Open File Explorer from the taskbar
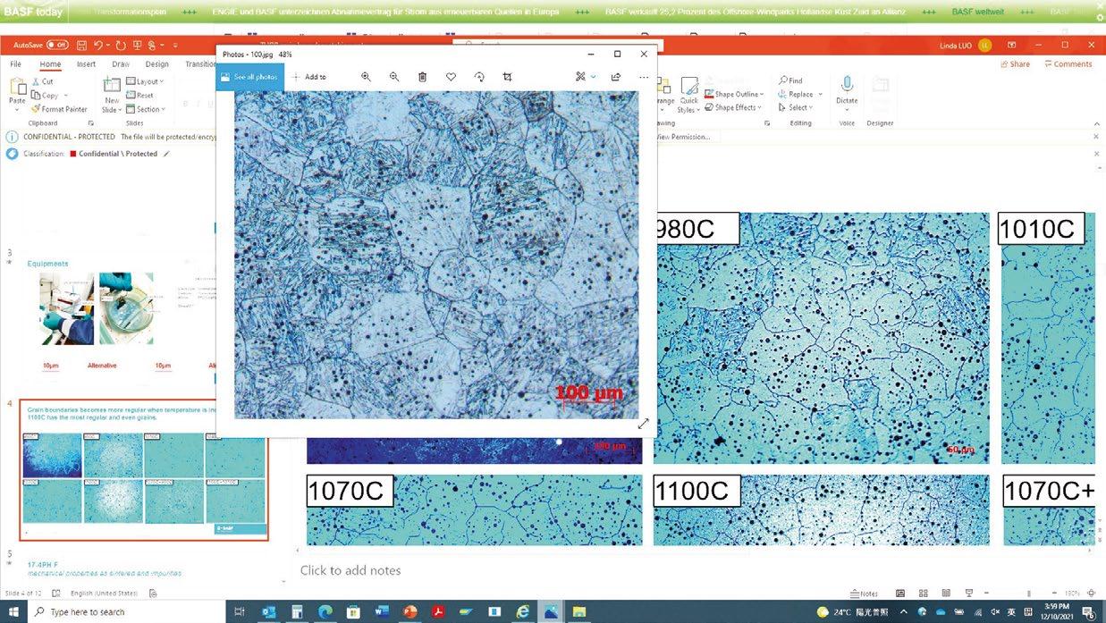This screenshot has width=1106, height=623. (579, 612)
